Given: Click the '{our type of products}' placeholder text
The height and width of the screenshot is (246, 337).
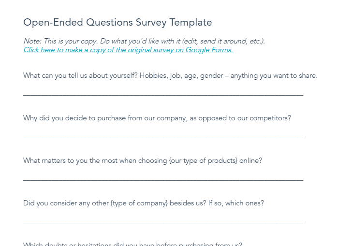Looking at the screenshot, I should click(x=203, y=161).
